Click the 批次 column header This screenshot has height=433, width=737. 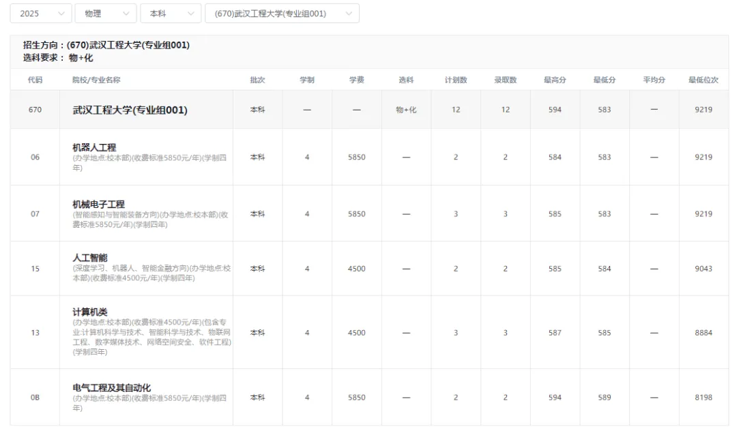[x=257, y=80]
